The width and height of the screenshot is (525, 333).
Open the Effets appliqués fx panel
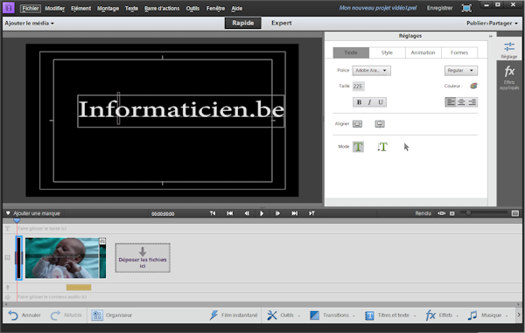[x=509, y=78]
